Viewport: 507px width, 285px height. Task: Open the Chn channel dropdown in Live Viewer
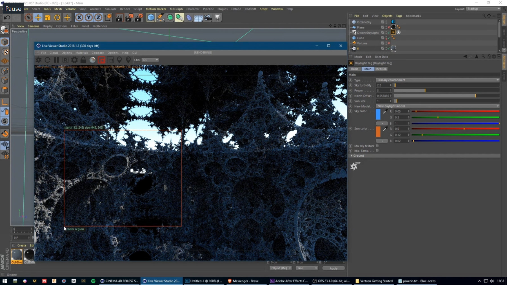pos(150,60)
